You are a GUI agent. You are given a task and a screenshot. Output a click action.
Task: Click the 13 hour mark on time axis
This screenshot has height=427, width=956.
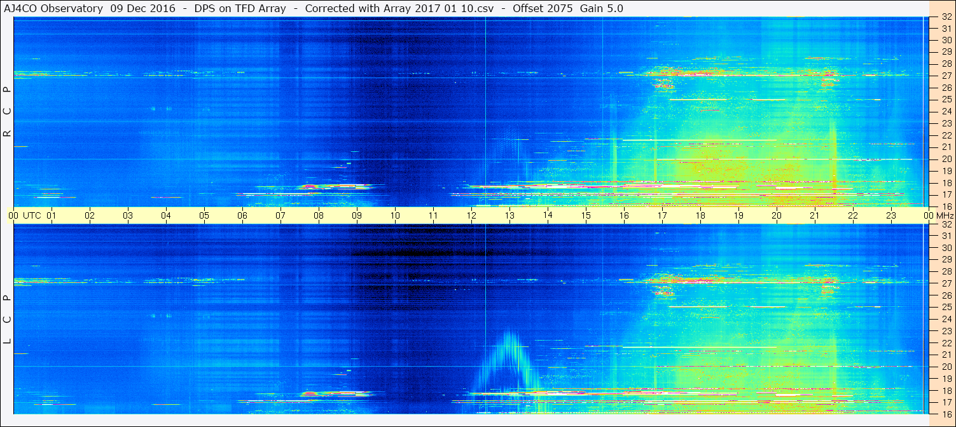(x=509, y=215)
